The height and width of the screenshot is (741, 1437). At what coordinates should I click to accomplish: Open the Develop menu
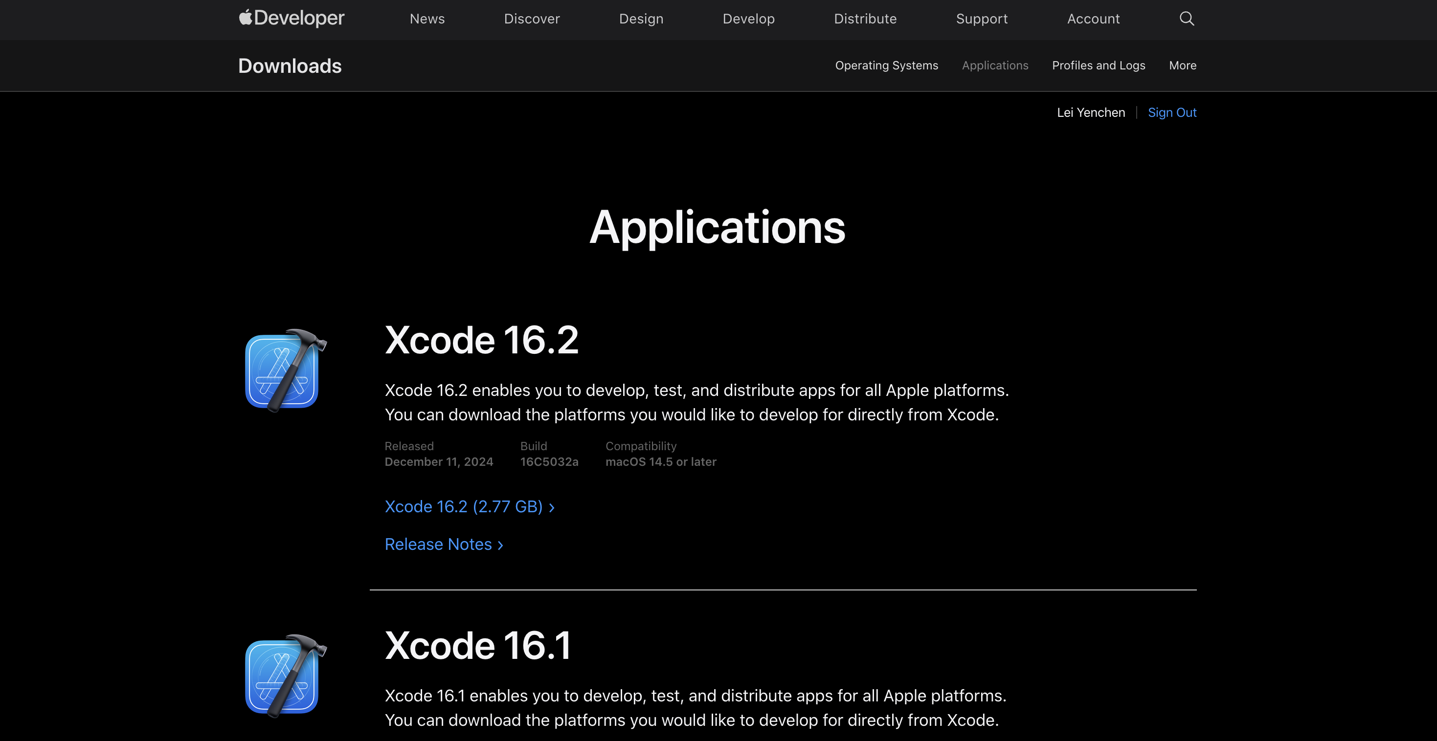[749, 19]
